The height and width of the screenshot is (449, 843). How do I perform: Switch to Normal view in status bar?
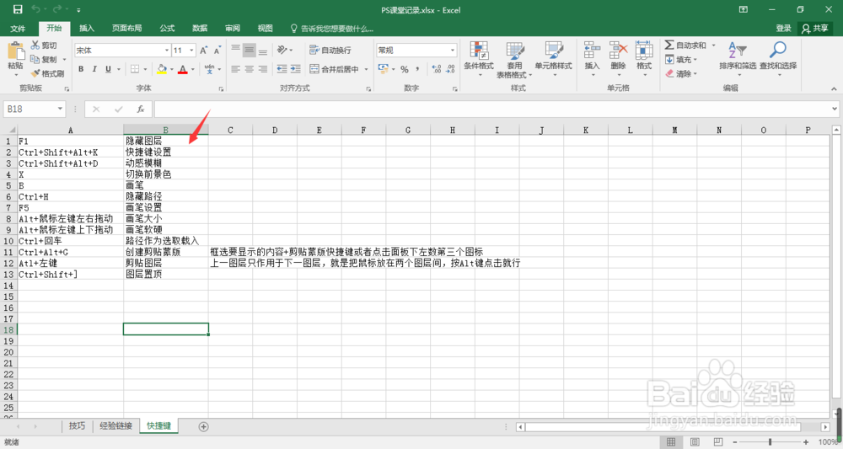click(x=671, y=441)
